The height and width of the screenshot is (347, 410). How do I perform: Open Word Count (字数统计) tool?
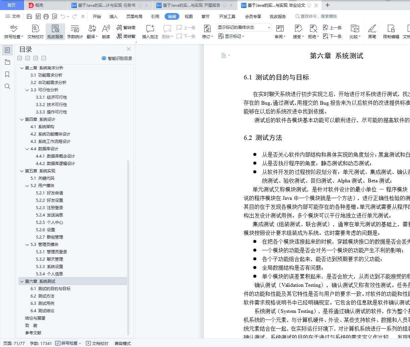[75, 32]
